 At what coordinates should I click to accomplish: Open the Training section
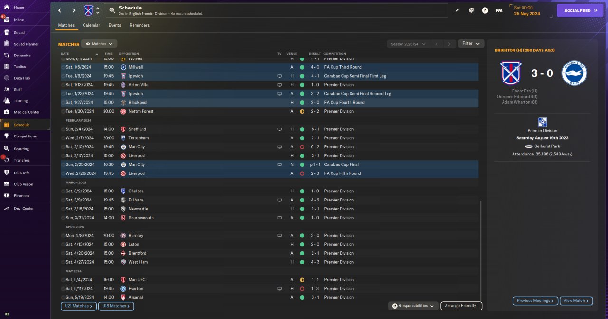20,101
